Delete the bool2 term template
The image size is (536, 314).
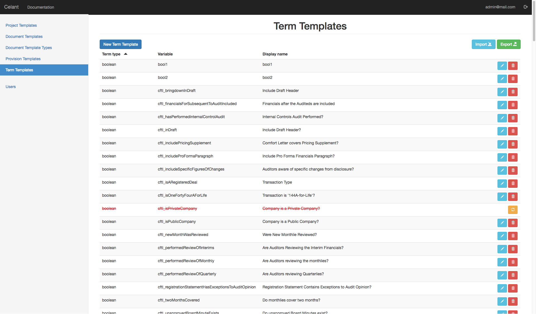[513, 79]
